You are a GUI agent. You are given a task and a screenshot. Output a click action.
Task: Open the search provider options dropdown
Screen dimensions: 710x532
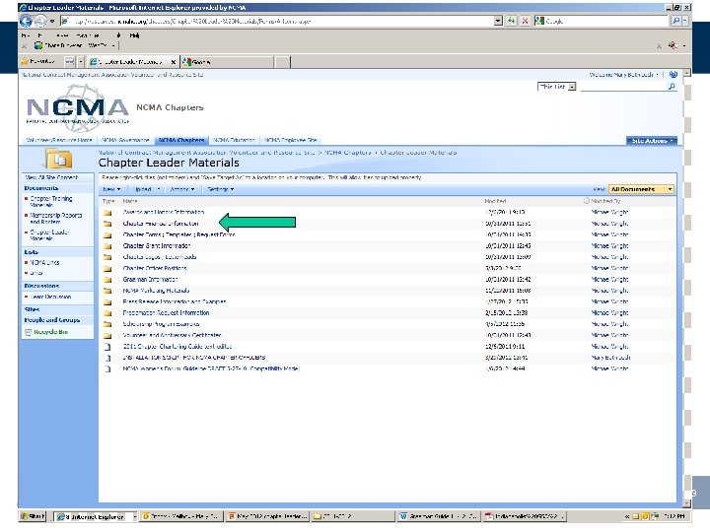684,21
